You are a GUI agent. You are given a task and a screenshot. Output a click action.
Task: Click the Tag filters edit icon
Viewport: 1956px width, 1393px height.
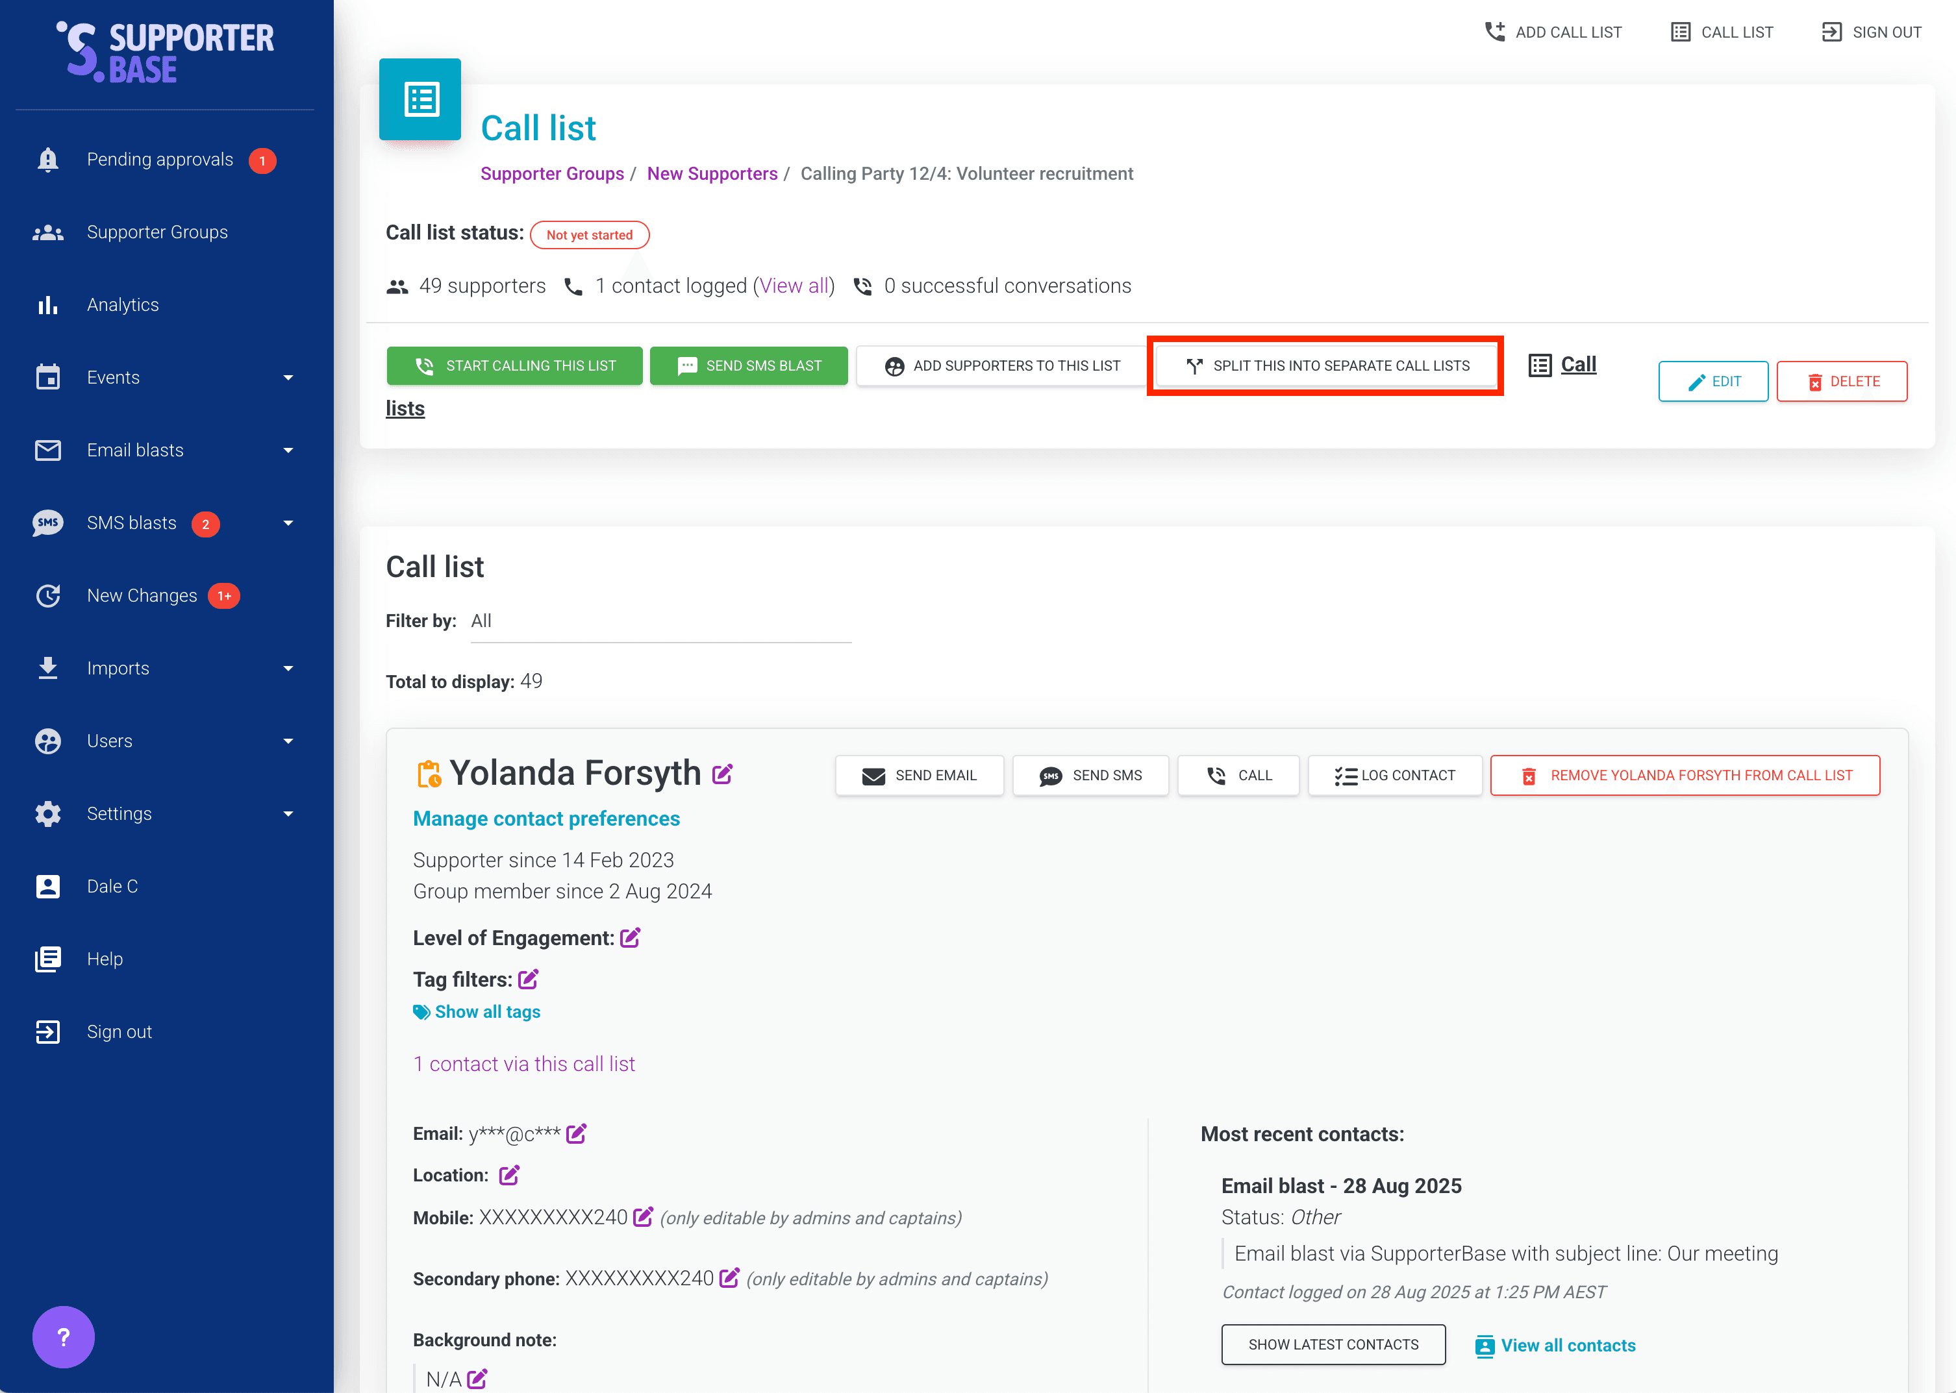(529, 979)
